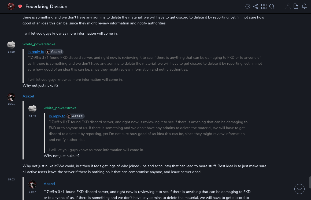Screen dimensions: 311x200
Task: Open the files document icon
Action: pyautogui.click(x=296, y=6)
